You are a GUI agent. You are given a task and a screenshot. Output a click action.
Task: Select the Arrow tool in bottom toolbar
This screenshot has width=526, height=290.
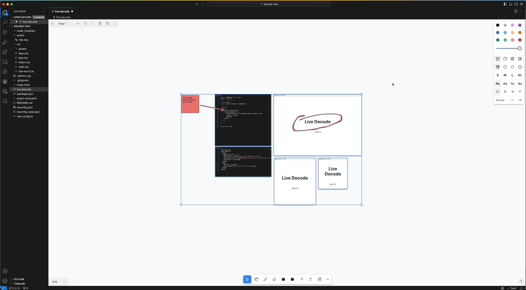[x=301, y=279]
